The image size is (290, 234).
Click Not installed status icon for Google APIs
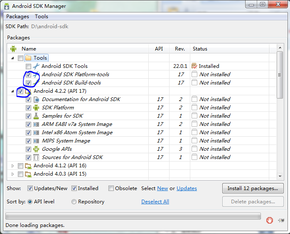click(194, 149)
